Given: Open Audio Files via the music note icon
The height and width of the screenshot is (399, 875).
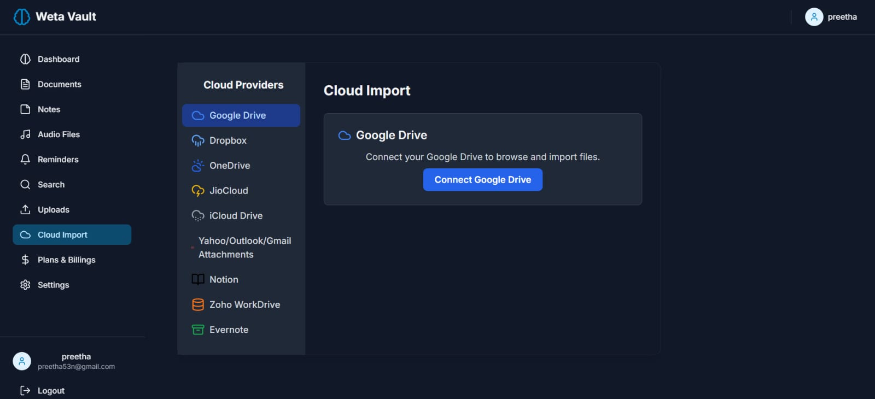Looking at the screenshot, I should click(25, 134).
